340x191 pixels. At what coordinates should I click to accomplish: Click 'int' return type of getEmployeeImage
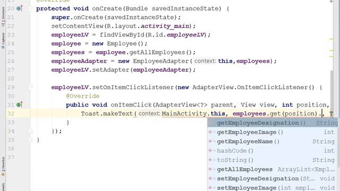pos(329,132)
